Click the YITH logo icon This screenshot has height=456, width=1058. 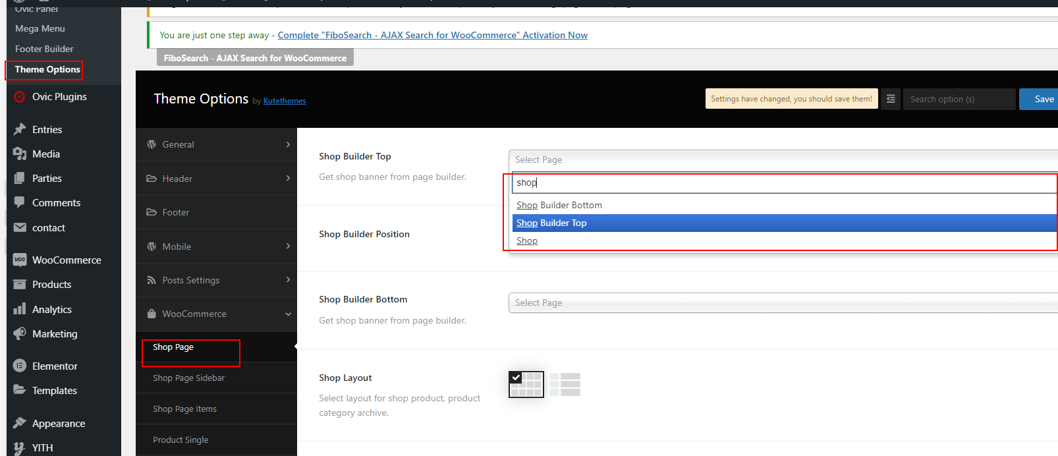coord(20,448)
